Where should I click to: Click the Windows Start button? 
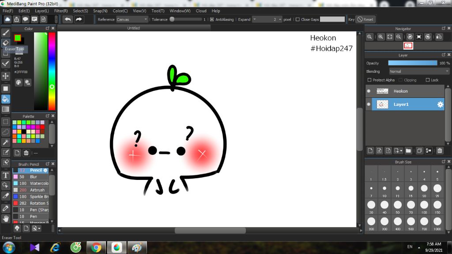8,247
